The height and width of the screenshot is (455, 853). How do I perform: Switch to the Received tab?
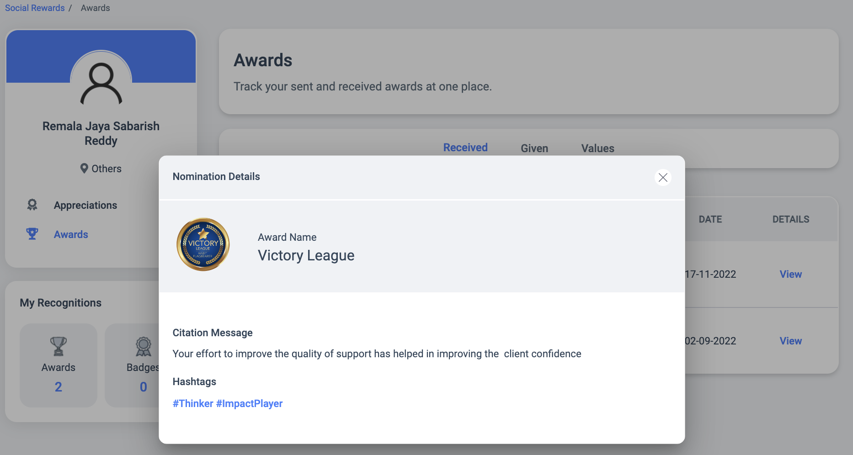(x=465, y=148)
